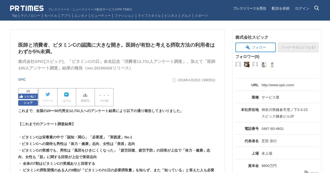
Task: Open the ビューティー category
Action: pyautogui.click(x=101, y=16)
